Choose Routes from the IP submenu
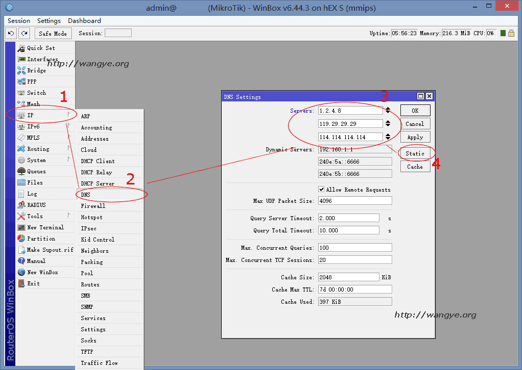Image resolution: width=522 pixels, height=370 pixels. [110, 284]
